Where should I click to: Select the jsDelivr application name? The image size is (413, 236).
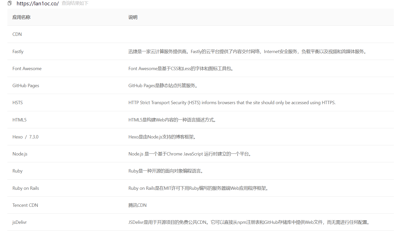click(20, 222)
